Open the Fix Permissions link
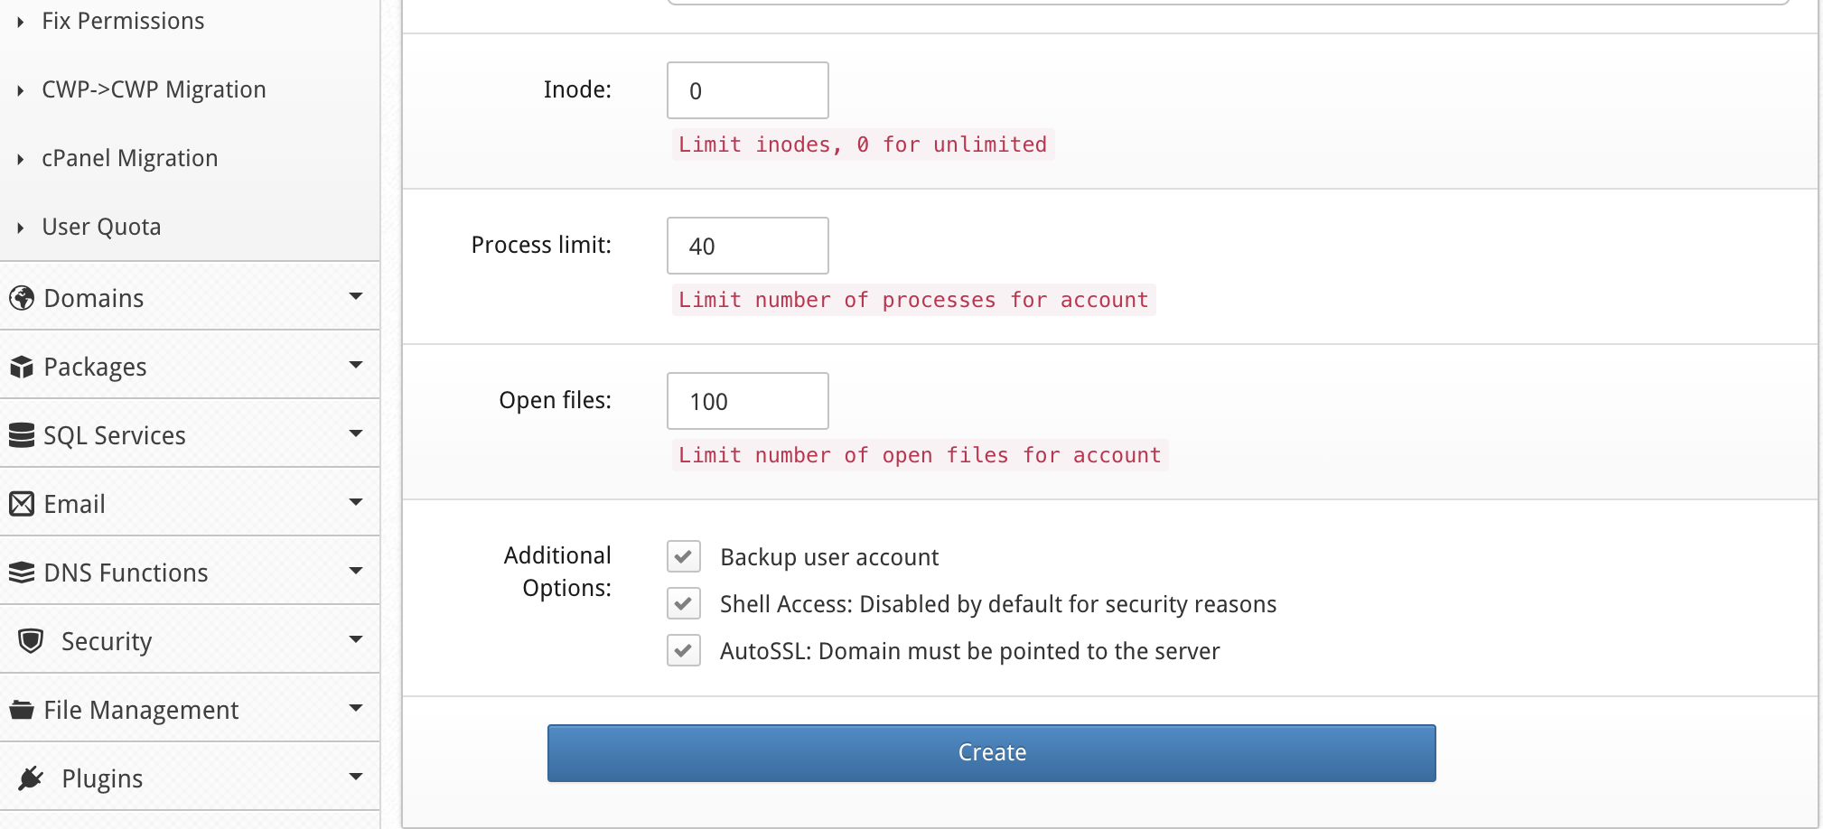The width and height of the screenshot is (1823, 829). click(123, 22)
